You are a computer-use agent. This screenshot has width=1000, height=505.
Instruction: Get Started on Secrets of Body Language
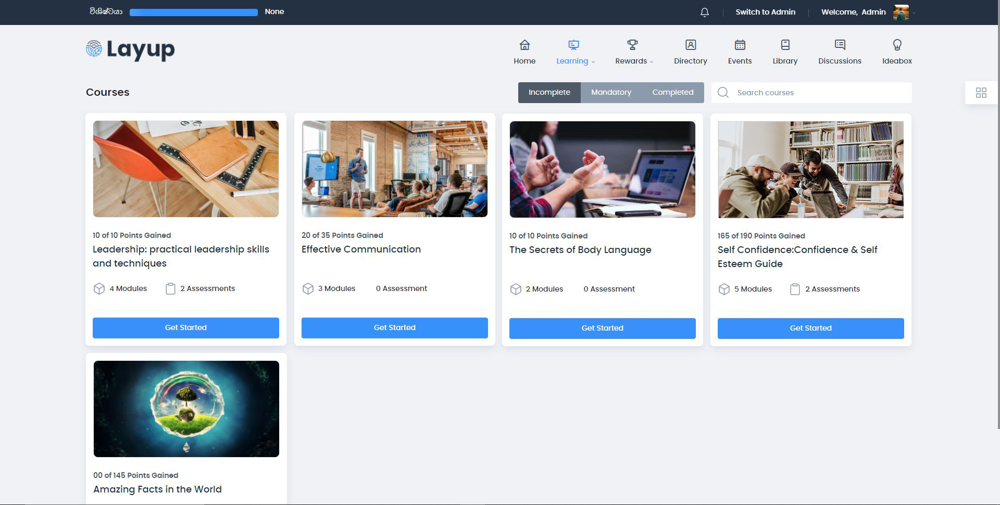(x=602, y=329)
